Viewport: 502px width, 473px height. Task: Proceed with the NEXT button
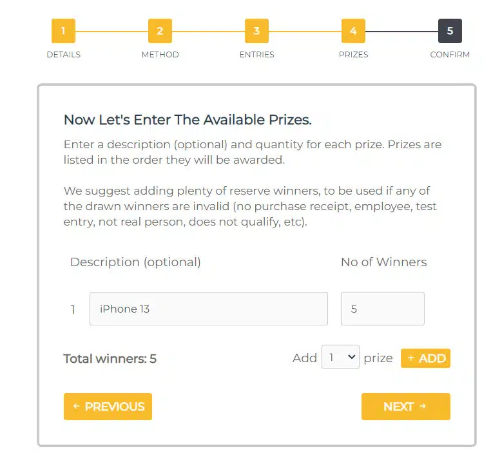pyautogui.click(x=405, y=407)
